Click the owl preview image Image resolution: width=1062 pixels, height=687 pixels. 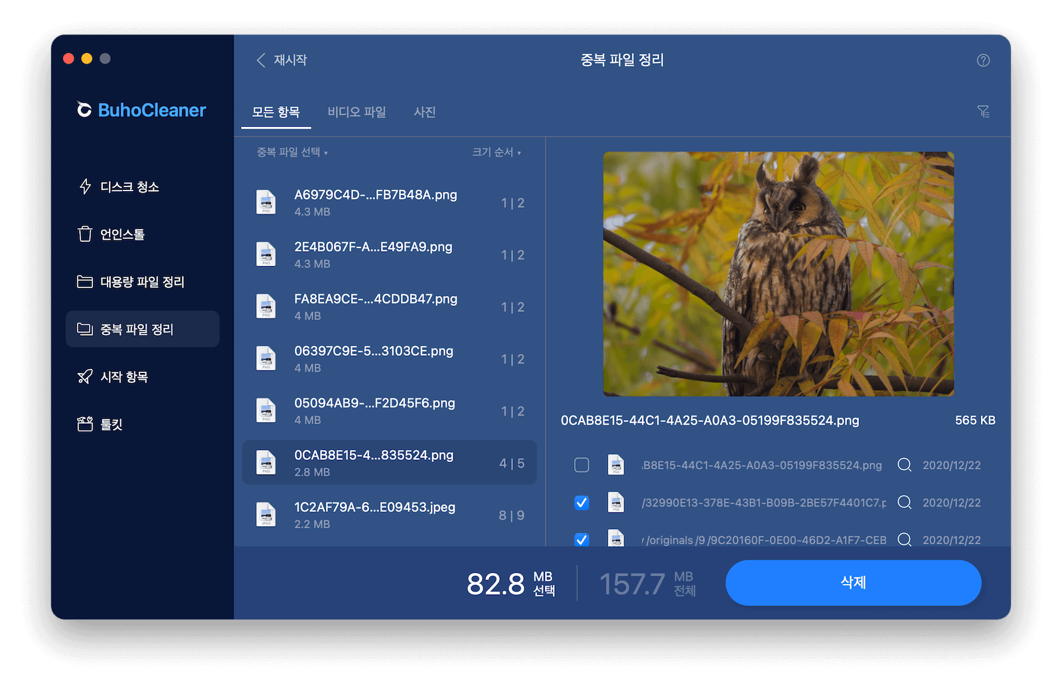point(778,273)
